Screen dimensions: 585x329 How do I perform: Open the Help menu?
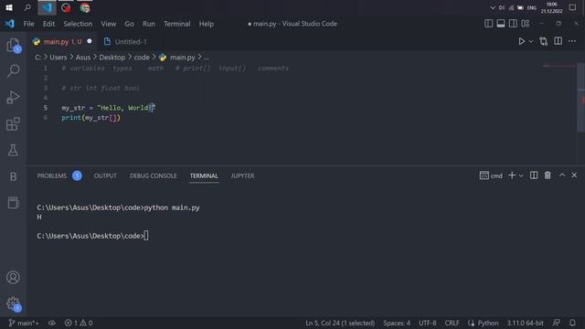click(x=206, y=24)
